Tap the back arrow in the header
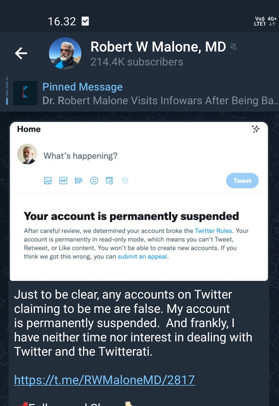 [x=21, y=53]
